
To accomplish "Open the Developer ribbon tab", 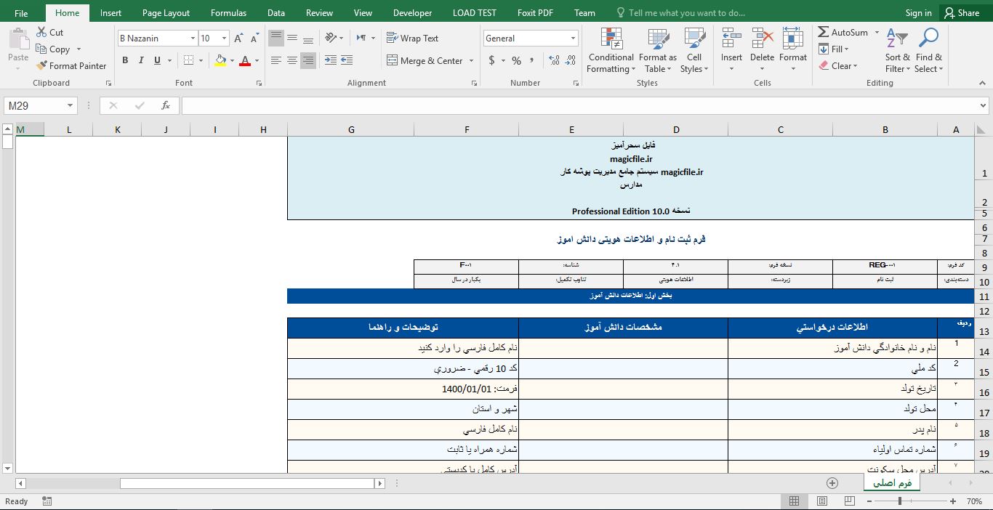I will pyautogui.click(x=412, y=12).
